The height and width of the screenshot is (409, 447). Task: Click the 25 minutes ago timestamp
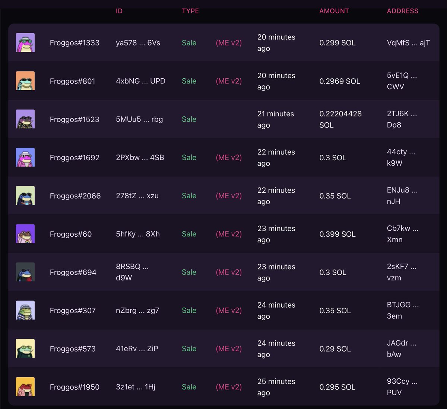(276, 387)
